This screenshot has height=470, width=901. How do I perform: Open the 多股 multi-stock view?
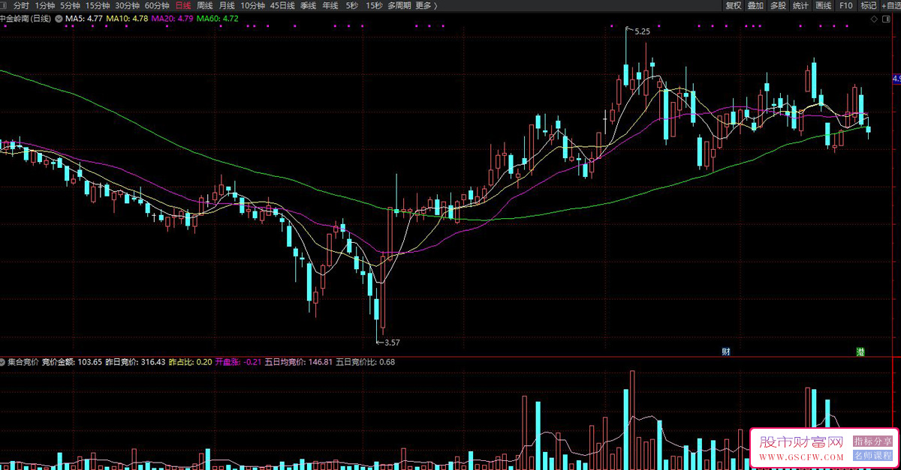point(779,5)
